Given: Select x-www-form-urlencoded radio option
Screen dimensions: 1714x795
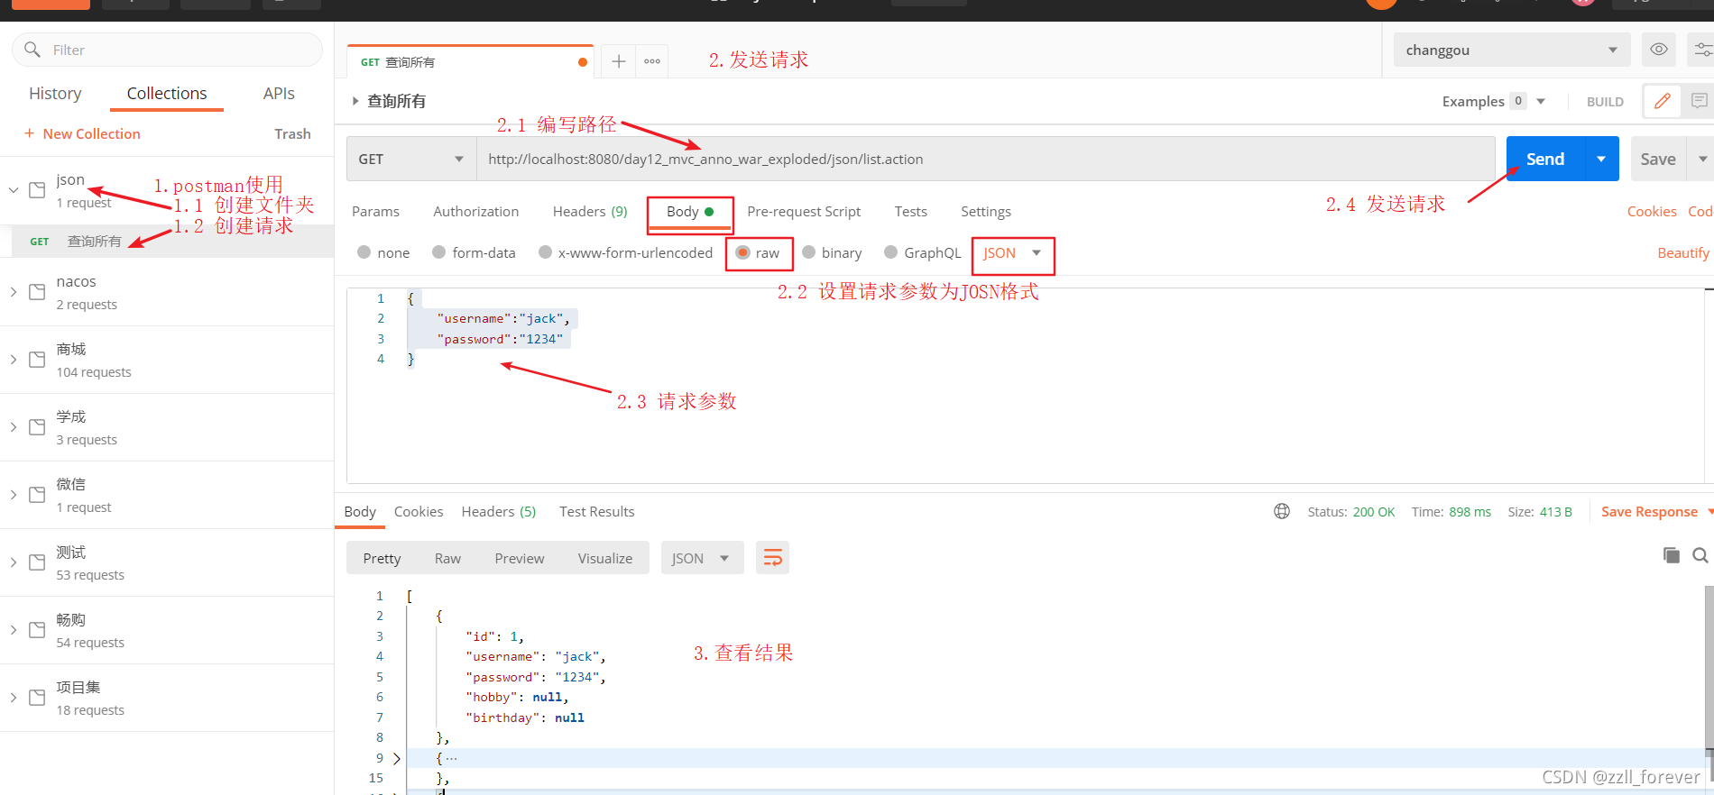Looking at the screenshot, I should coord(545,252).
